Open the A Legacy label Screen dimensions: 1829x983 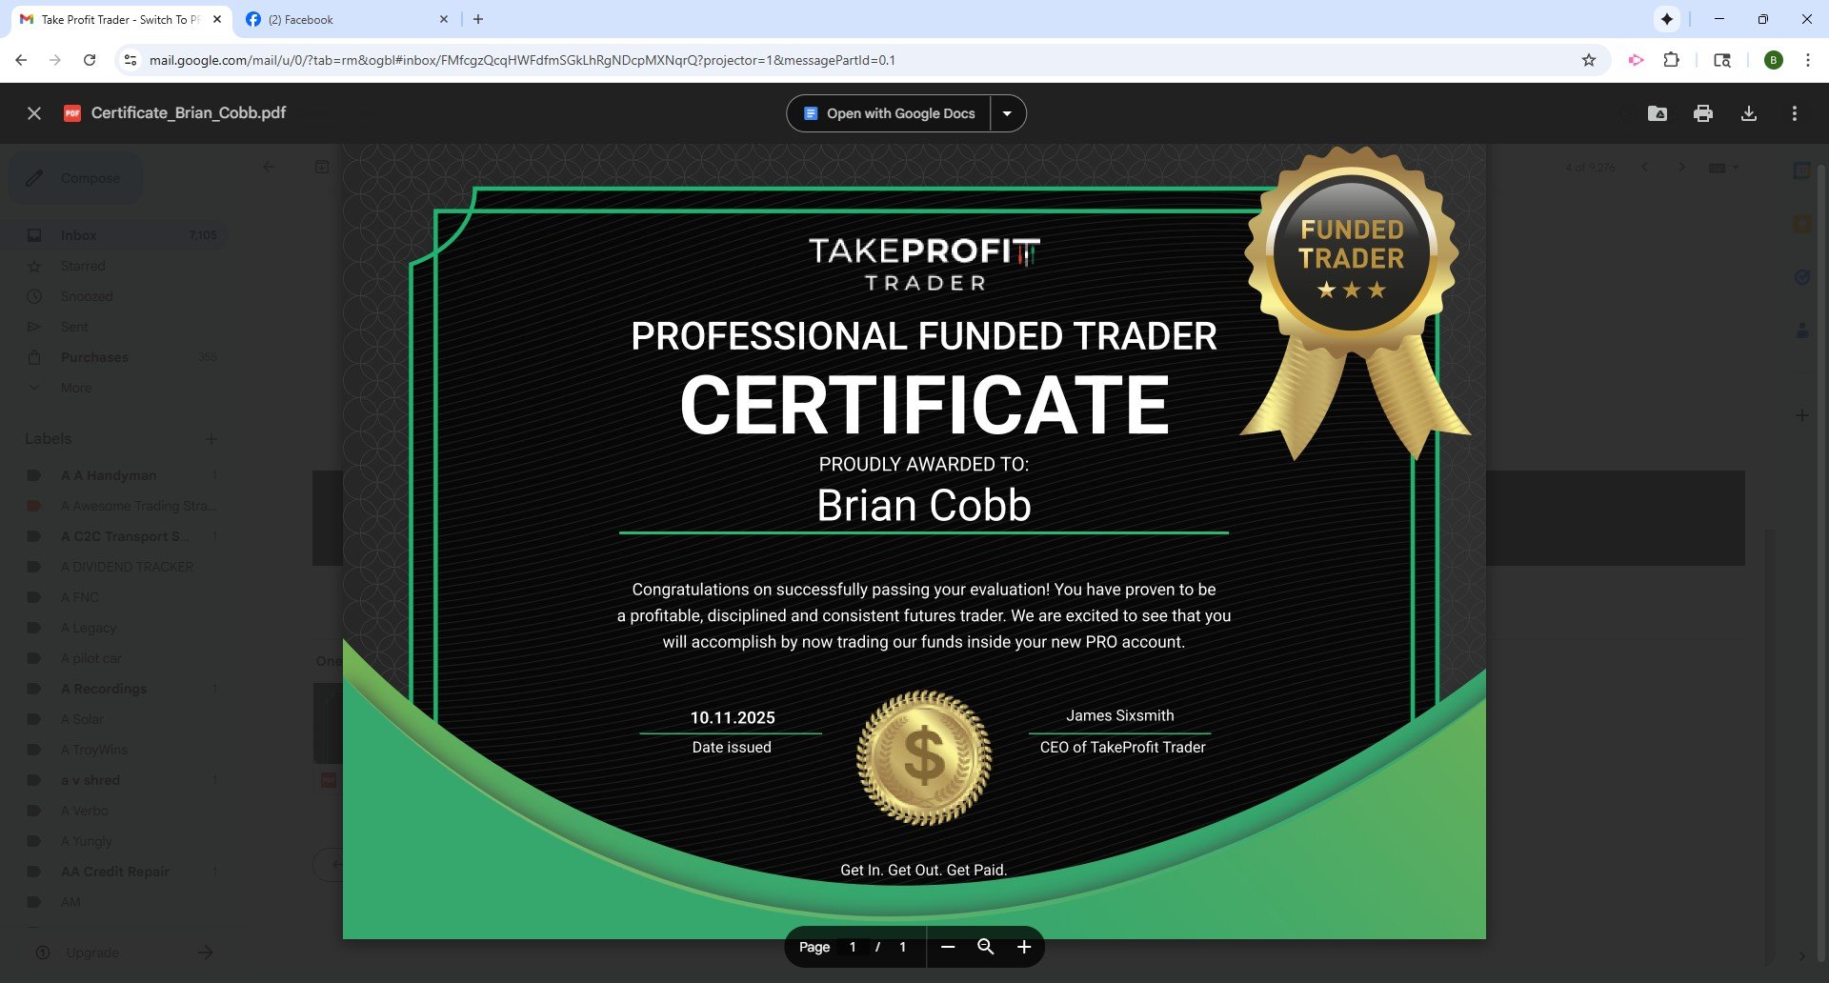pyautogui.click(x=114, y=628)
